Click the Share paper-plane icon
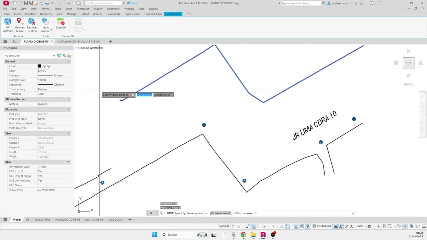 128,3
